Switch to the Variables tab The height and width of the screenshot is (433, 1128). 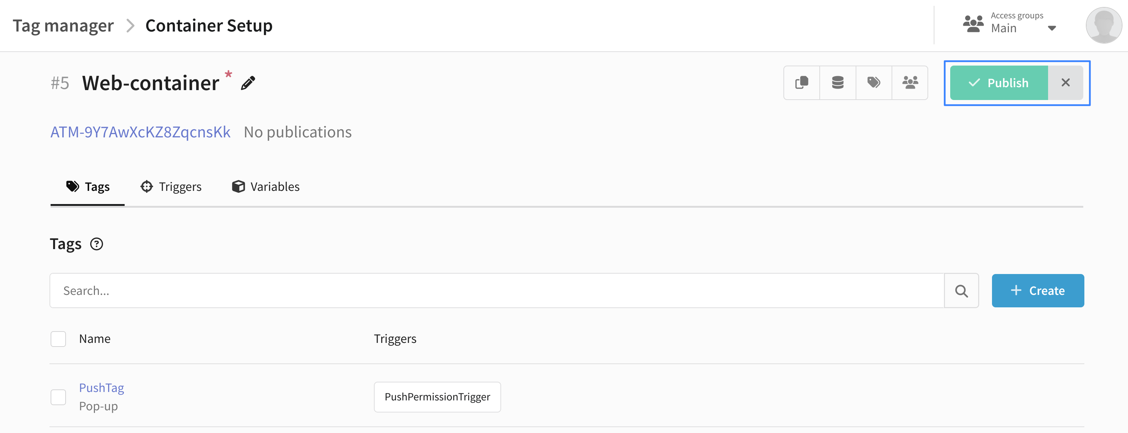265,187
